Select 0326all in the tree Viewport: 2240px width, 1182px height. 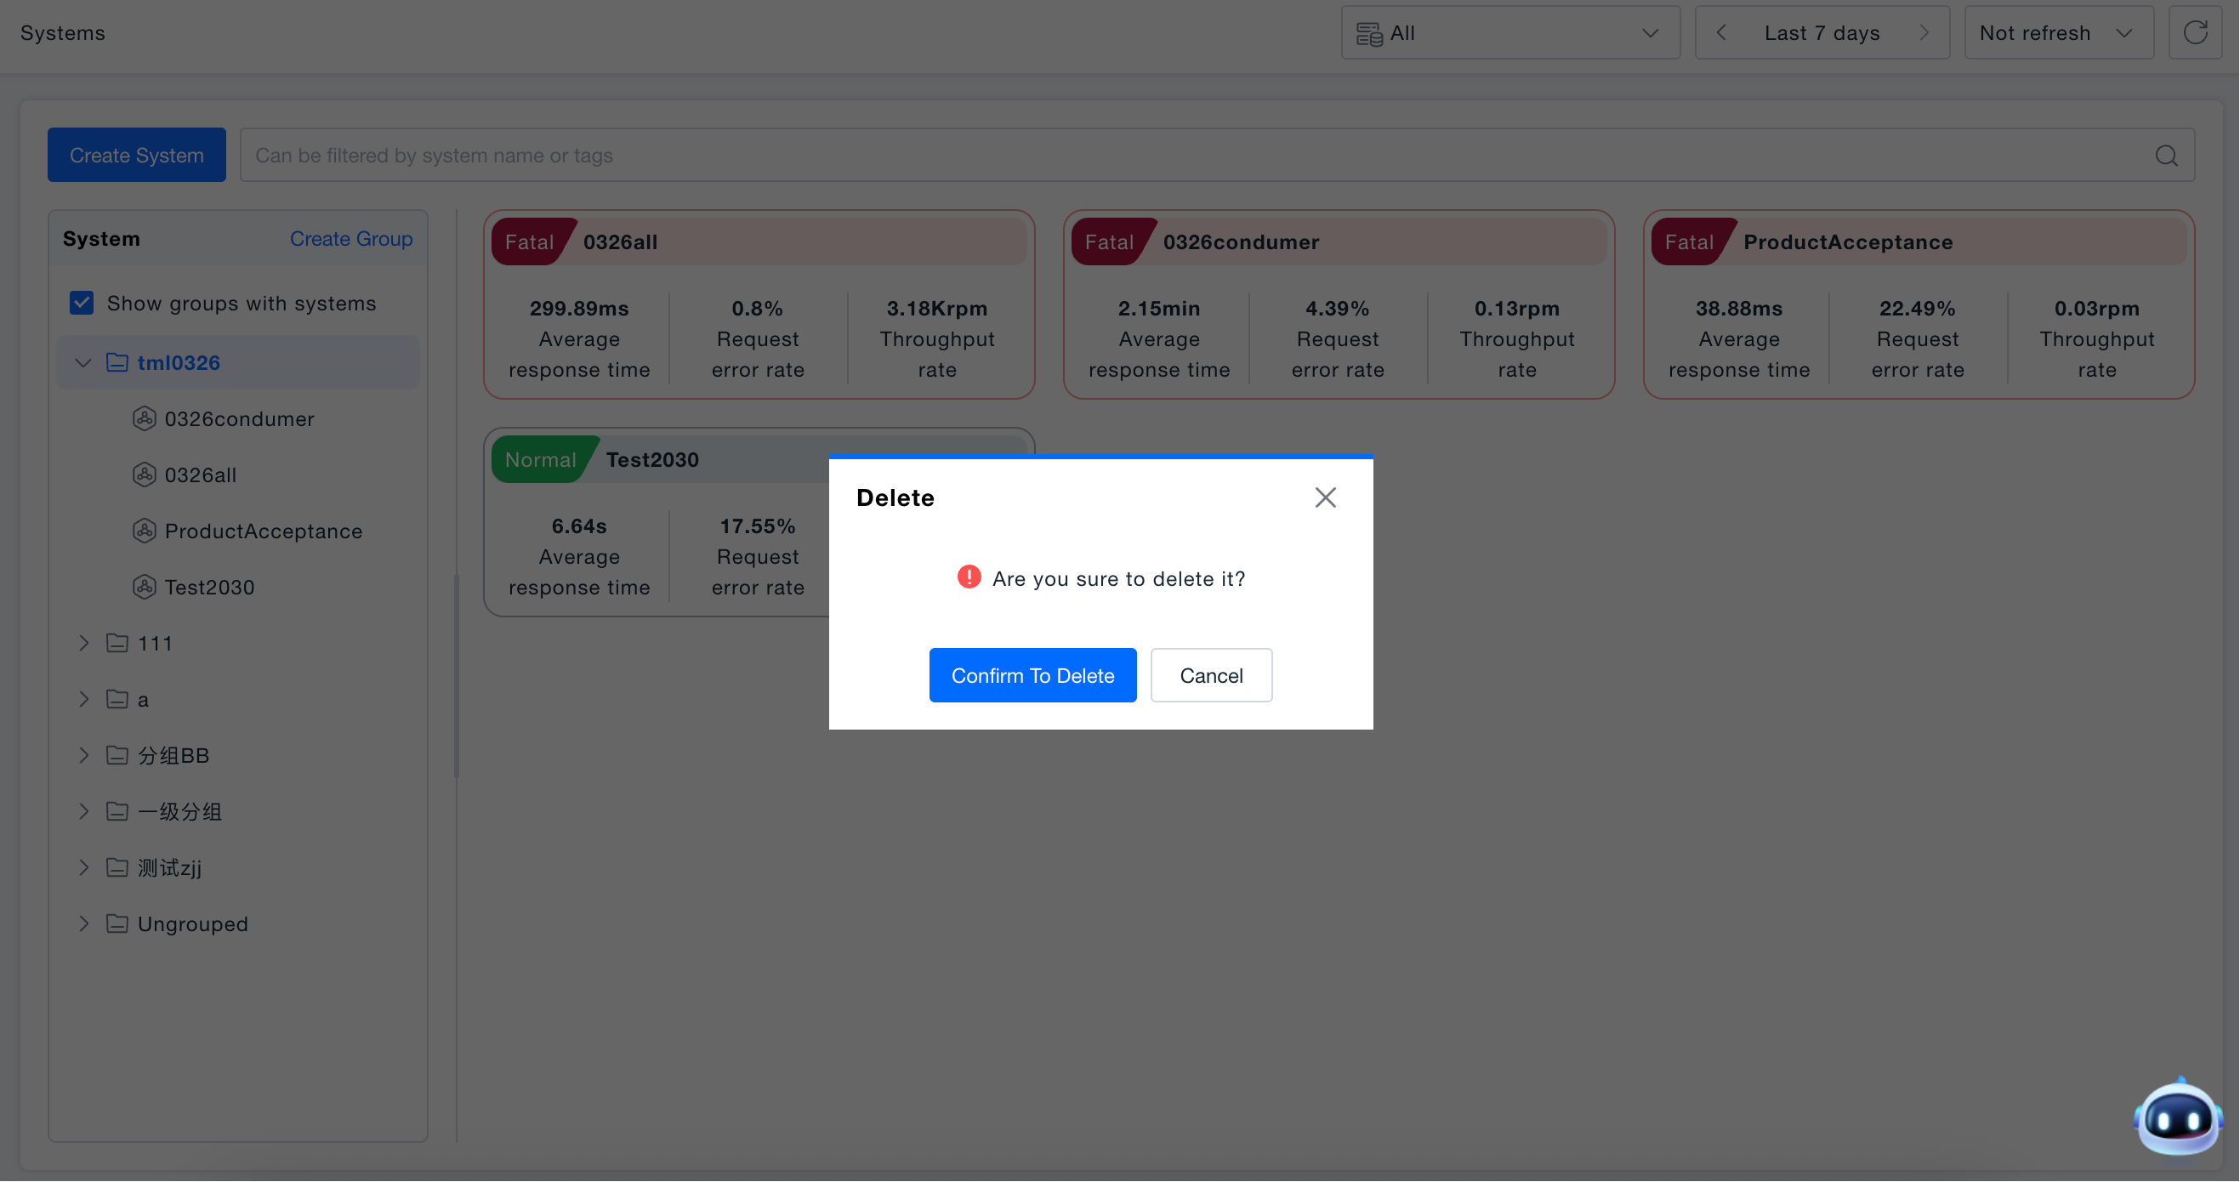200,475
